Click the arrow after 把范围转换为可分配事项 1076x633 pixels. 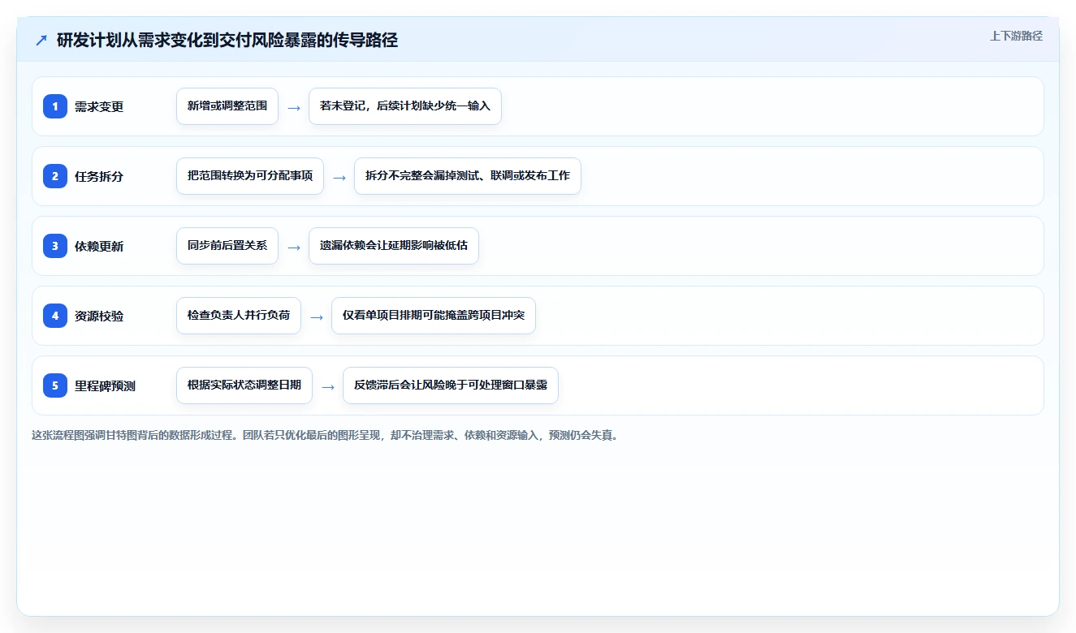pos(339,177)
